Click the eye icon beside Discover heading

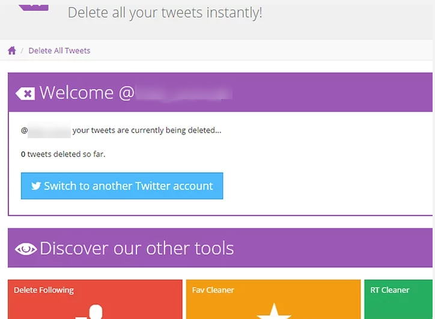(x=26, y=249)
